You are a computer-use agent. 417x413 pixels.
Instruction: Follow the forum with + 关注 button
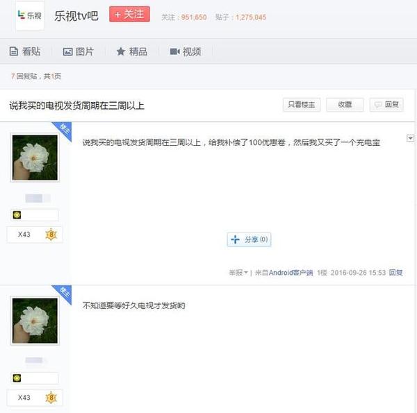[x=129, y=14]
